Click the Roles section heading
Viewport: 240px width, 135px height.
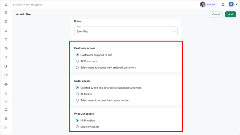[x=77, y=21]
